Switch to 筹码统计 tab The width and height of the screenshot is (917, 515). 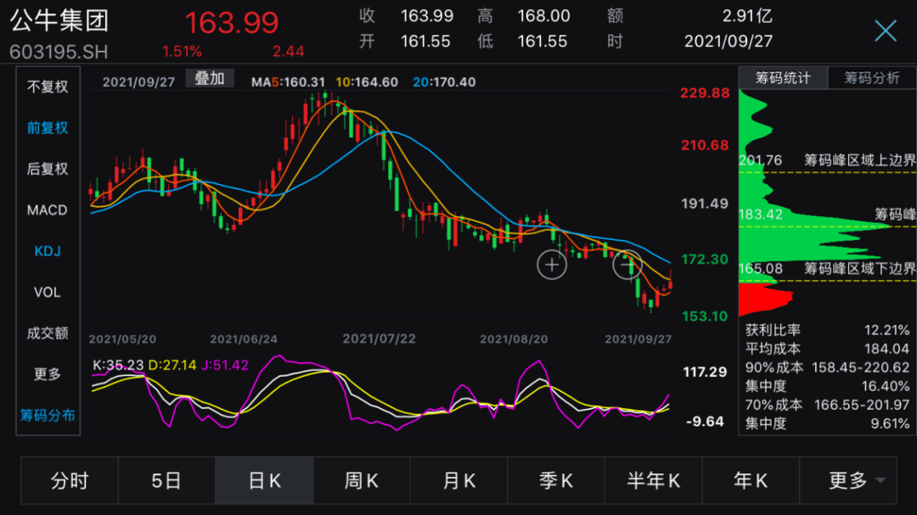pos(783,78)
